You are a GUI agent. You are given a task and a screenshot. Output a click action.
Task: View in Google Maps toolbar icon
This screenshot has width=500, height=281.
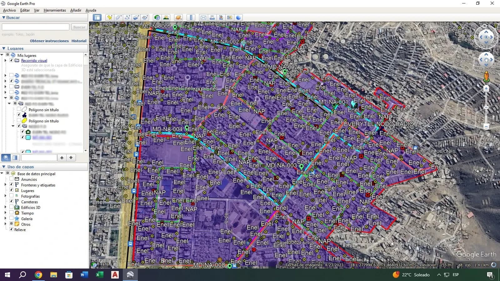click(x=230, y=17)
